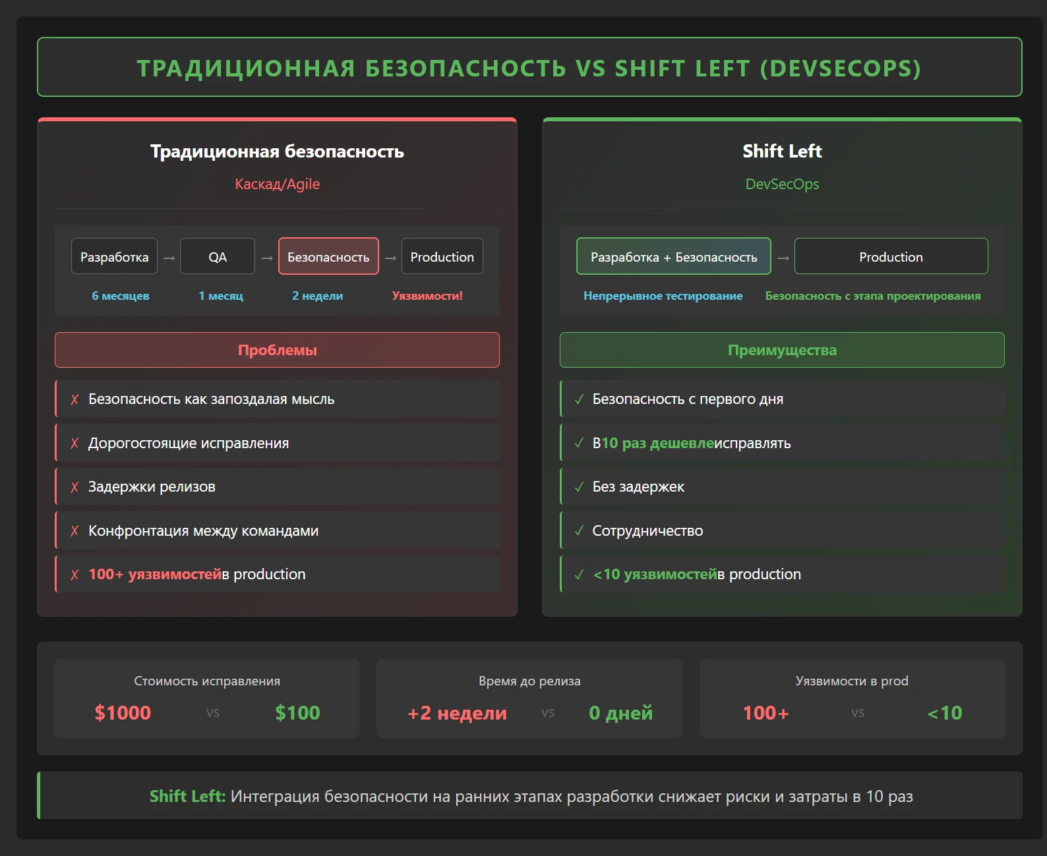
Task: Click the arrow between Разработка and QA
Action: (x=169, y=258)
